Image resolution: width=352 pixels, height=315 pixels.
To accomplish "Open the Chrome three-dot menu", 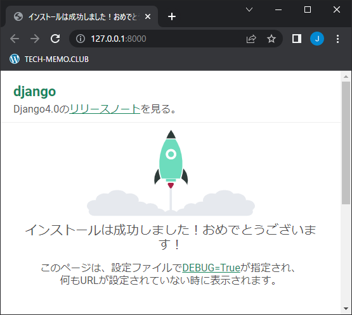I will pos(337,39).
